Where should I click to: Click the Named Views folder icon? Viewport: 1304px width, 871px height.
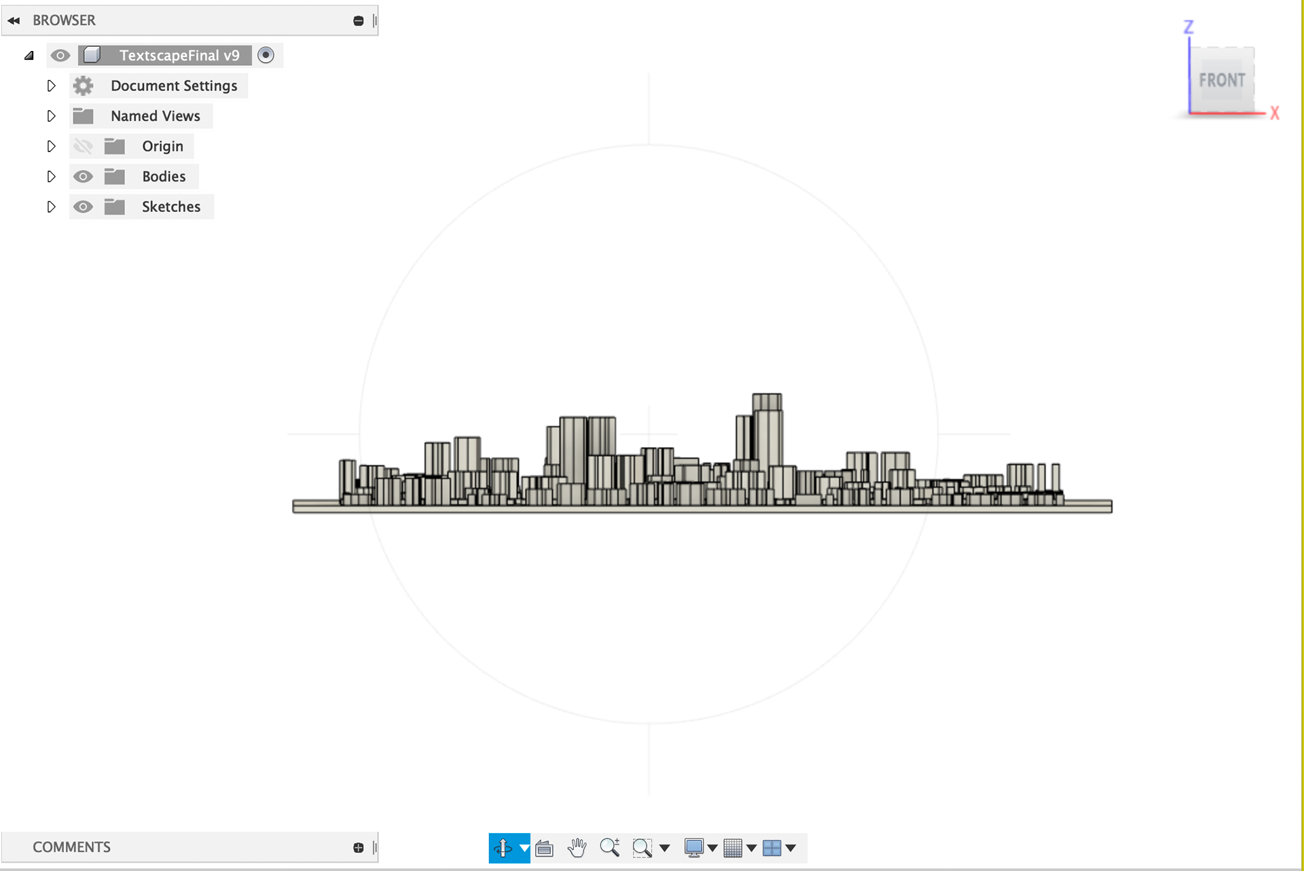click(83, 115)
